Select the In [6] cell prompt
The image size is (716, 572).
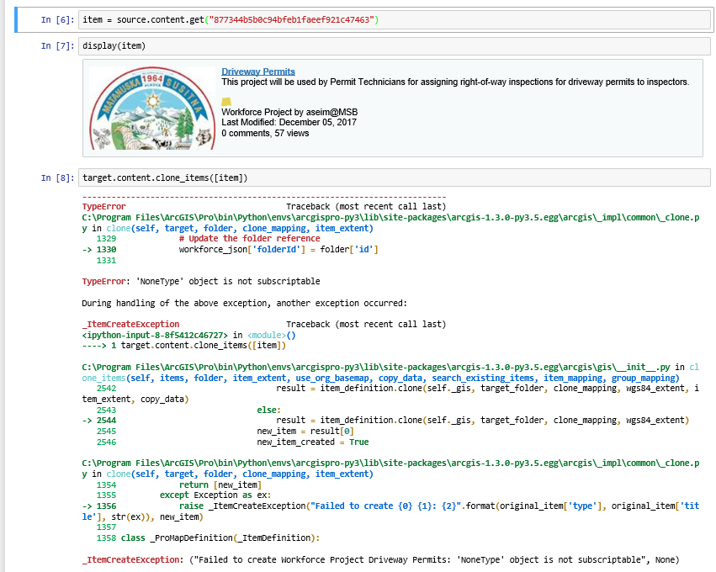click(x=58, y=19)
